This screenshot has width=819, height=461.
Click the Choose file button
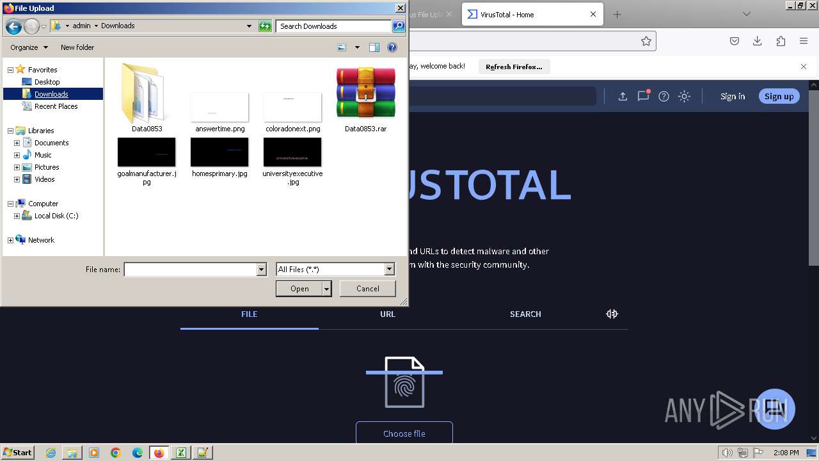pyautogui.click(x=404, y=433)
